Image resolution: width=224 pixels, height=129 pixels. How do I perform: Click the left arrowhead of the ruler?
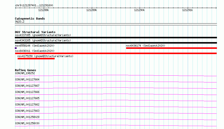click(16, 8)
